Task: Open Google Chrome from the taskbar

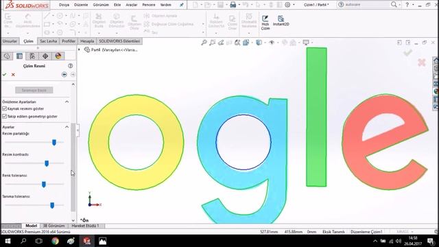Action: (55, 241)
